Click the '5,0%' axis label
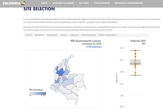Viewport: 163px width, 109px height. pyautogui.click(x=122, y=48)
